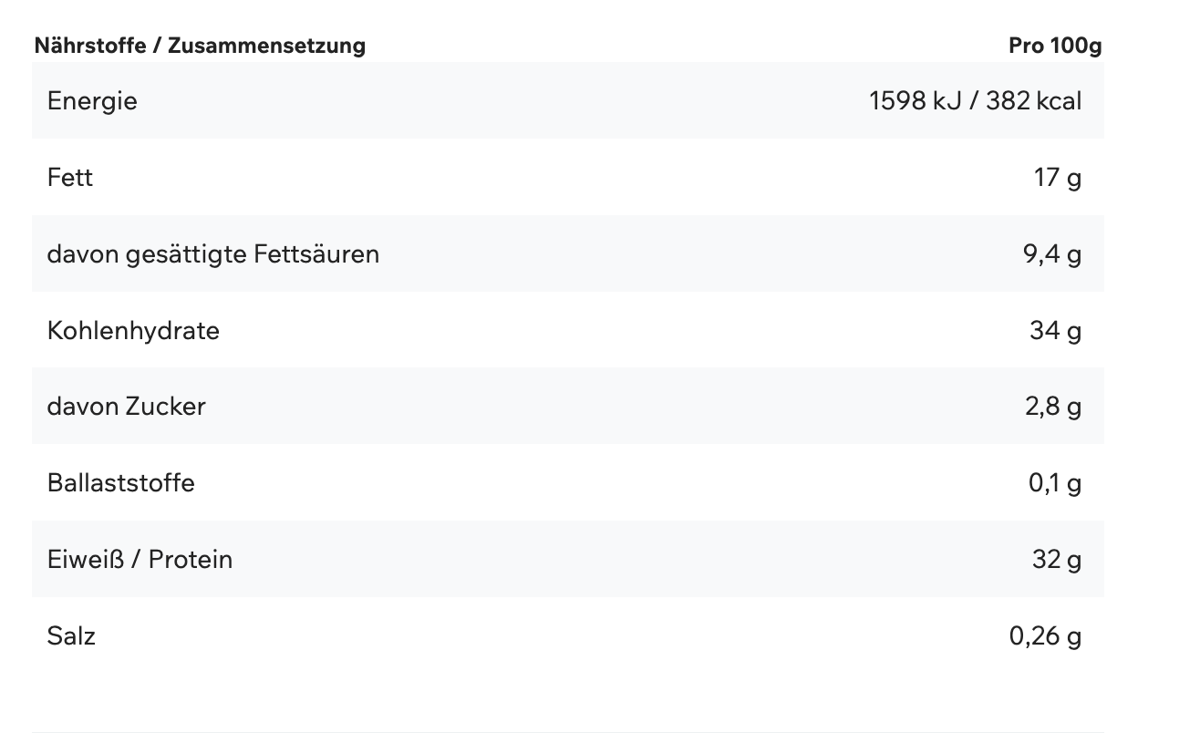
Task: Click the 32 g protein value
Action: [1056, 559]
